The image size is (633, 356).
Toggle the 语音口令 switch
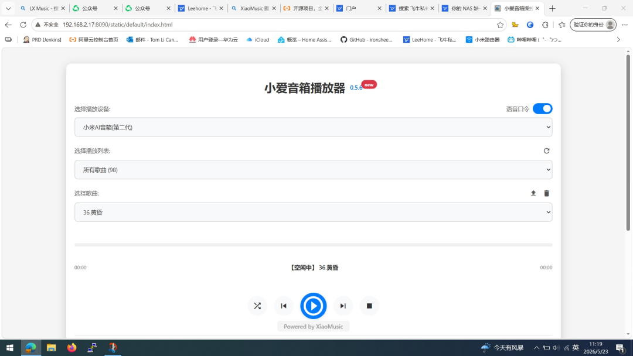543,109
